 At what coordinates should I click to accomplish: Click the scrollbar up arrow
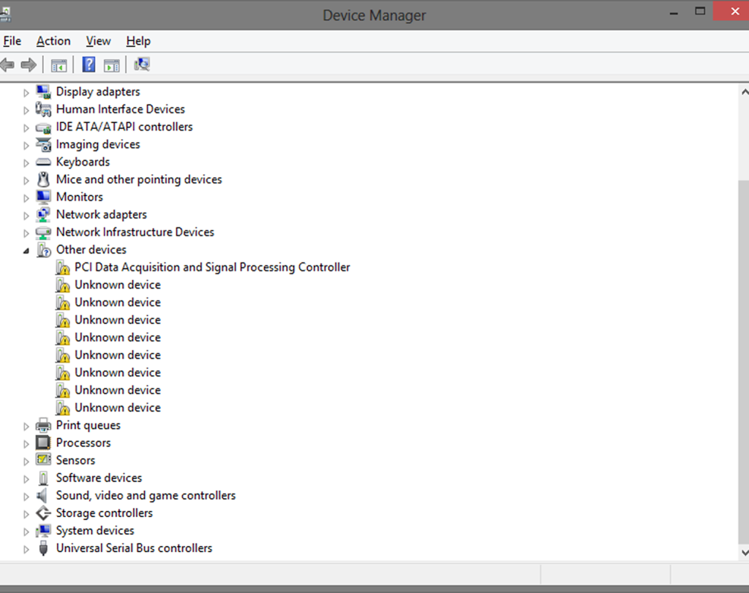point(744,91)
